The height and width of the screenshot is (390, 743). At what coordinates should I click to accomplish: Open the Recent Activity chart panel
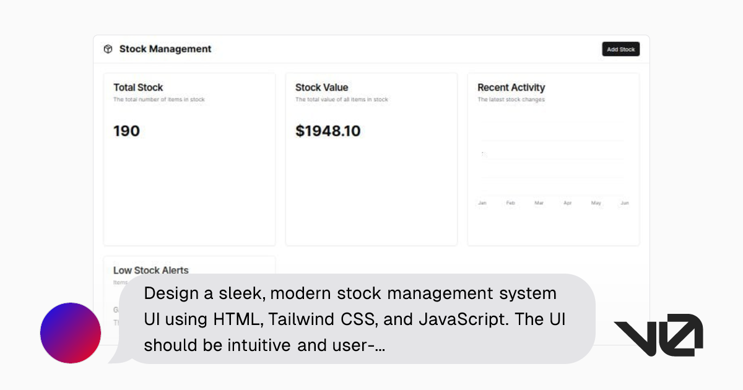(x=553, y=158)
